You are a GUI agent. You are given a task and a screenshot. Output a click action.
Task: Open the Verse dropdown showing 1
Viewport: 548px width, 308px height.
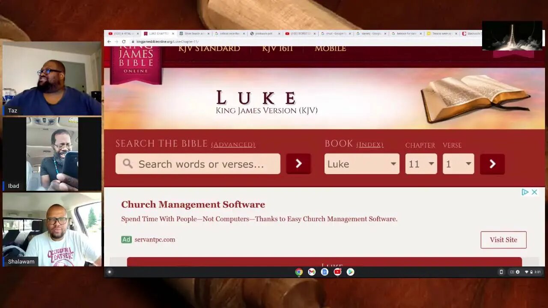point(458,164)
